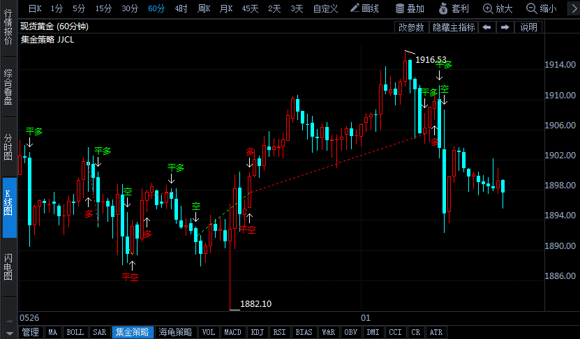
Task: Select the BOLL indicator
Action: [x=75, y=332]
